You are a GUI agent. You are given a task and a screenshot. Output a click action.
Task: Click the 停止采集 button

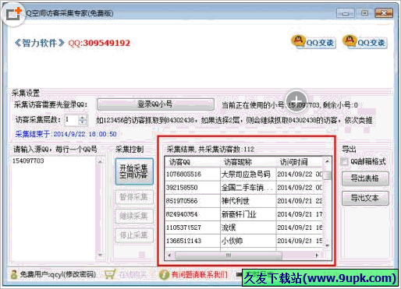[x=134, y=235]
